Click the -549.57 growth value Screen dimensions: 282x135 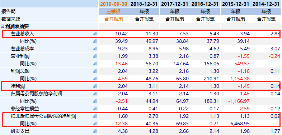click(241, 64)
